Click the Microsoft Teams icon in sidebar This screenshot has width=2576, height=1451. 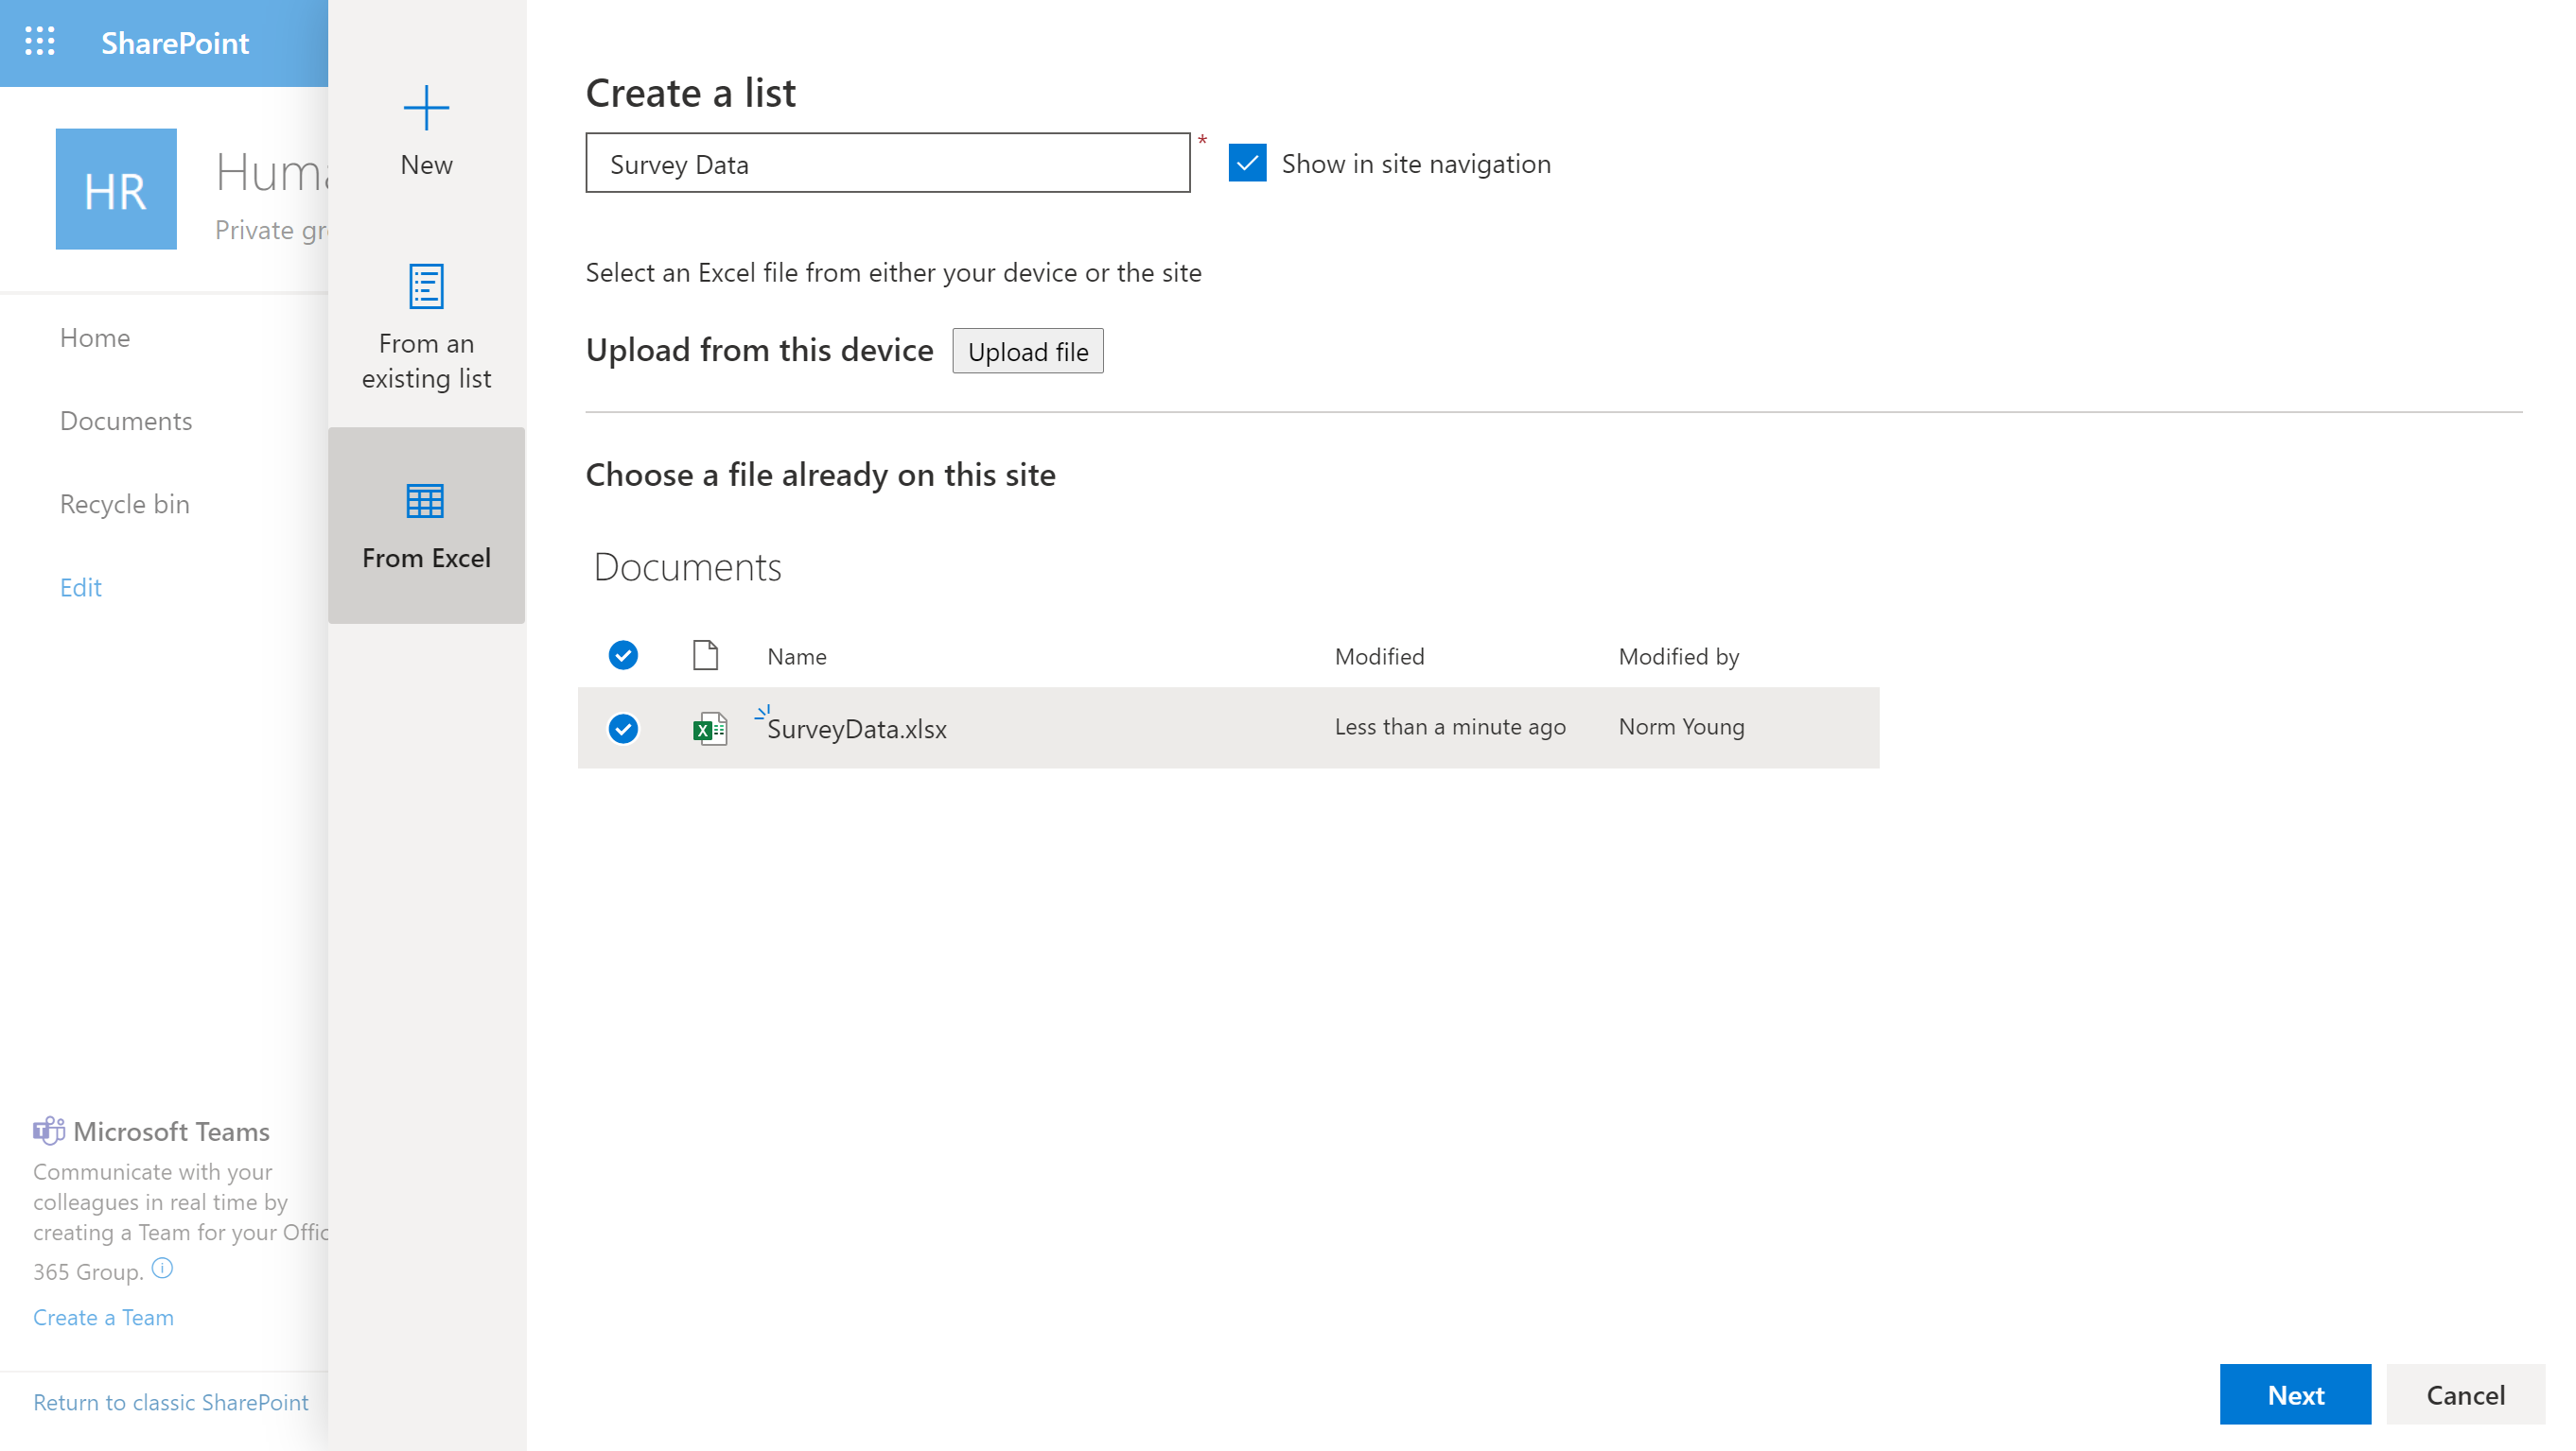(x=47, y=1131)
